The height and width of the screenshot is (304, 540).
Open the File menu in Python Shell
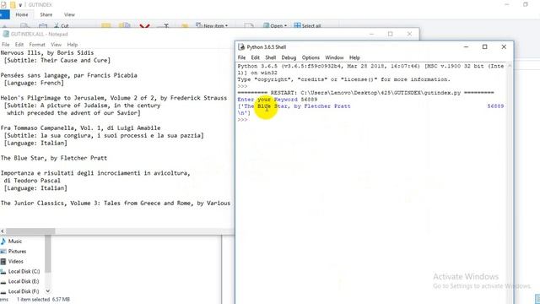(x=241, y=57)
